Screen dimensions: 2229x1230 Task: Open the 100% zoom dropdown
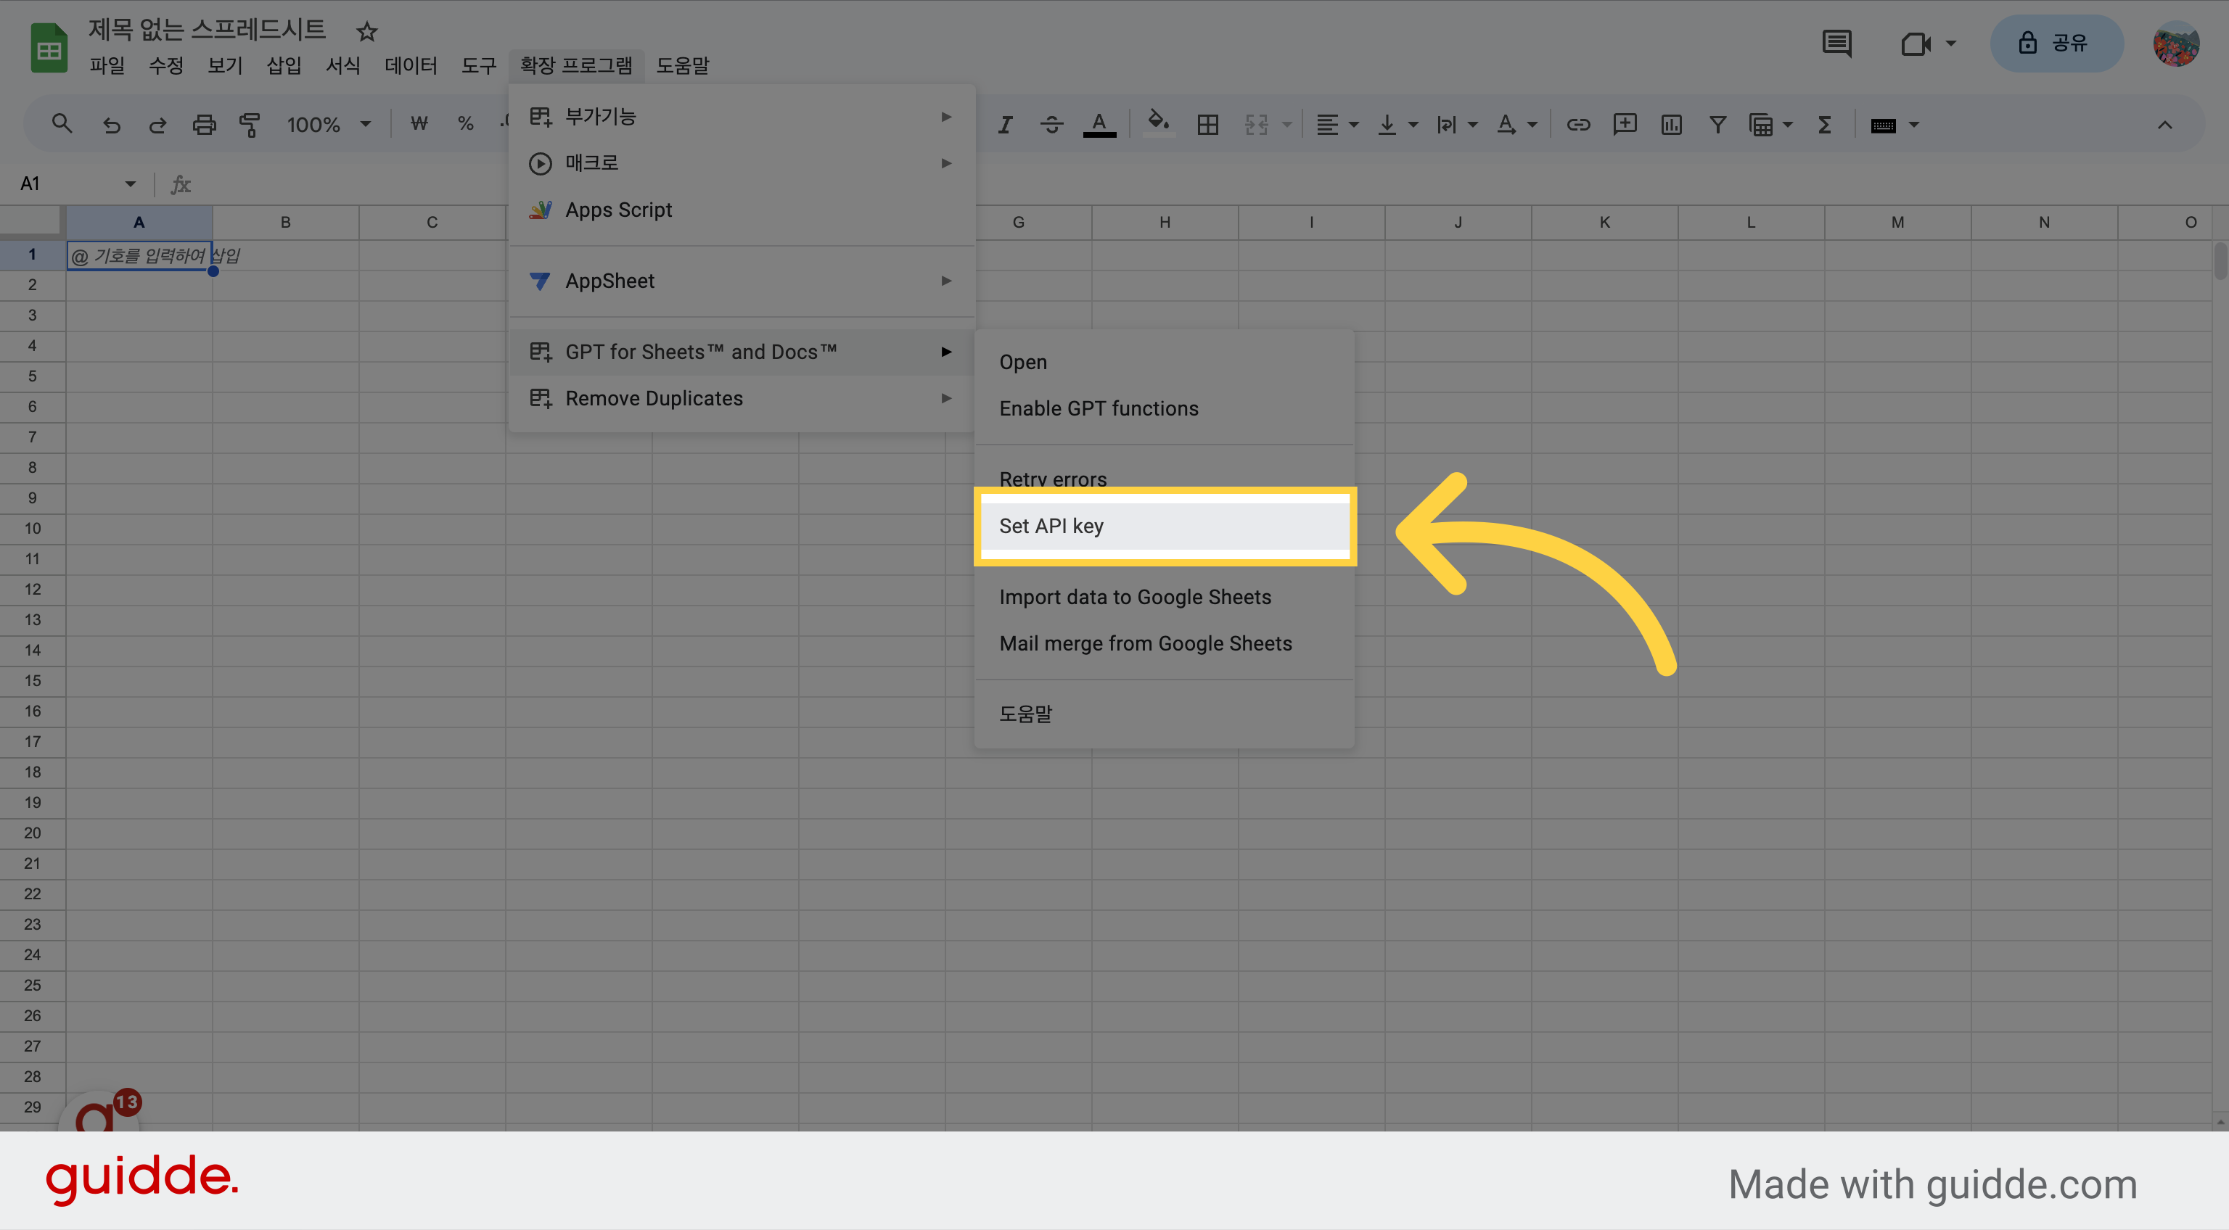click(329, 125)
